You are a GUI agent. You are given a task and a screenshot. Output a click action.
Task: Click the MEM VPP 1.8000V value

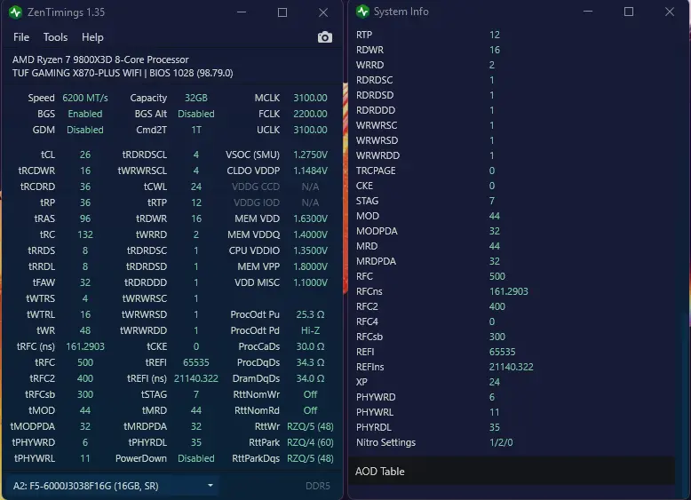pyautogui.click(x=310, y=266)
